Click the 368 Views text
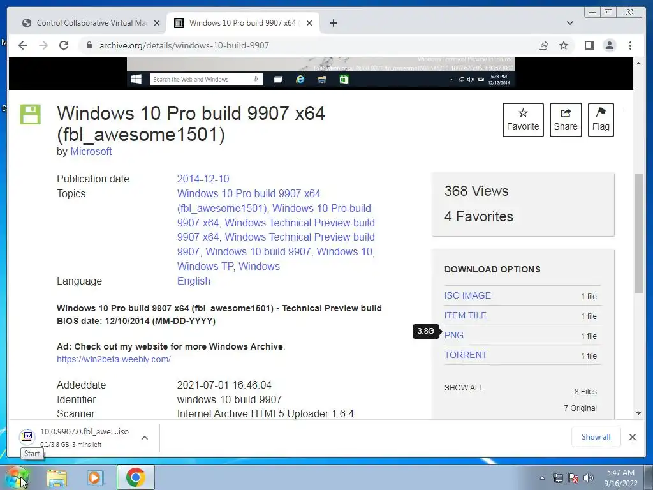Image resolution: width=653 pixels, height=490 pixels. click(476, 191)
